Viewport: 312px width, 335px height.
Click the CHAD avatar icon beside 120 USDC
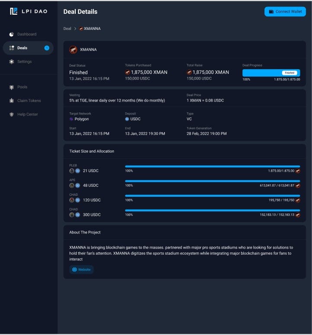[x=72, y=200]
